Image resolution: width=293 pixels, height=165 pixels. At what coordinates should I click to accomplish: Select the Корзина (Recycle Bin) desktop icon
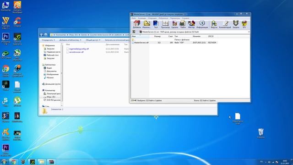pos(261,133)
